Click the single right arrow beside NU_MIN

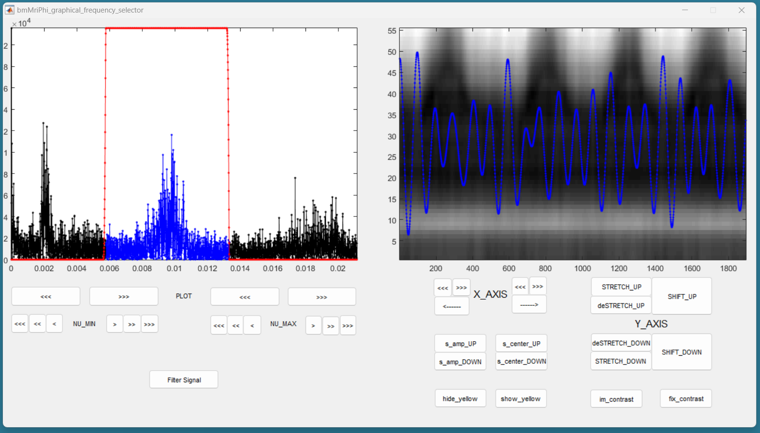[x=115, y=324]
